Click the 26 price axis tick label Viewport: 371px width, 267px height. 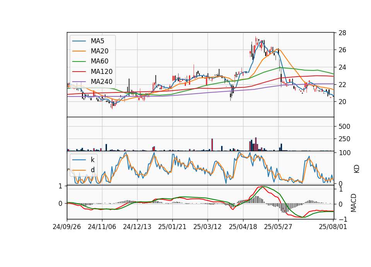coord(342,50)
